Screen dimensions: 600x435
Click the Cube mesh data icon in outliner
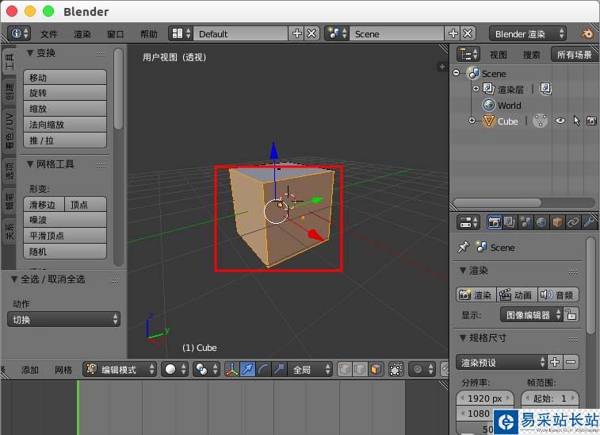(540, 121)
